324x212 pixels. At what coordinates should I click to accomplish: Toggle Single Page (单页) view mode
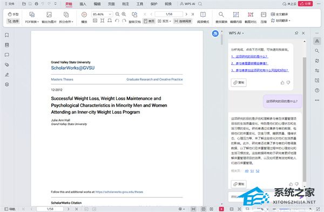pos(149,21)
